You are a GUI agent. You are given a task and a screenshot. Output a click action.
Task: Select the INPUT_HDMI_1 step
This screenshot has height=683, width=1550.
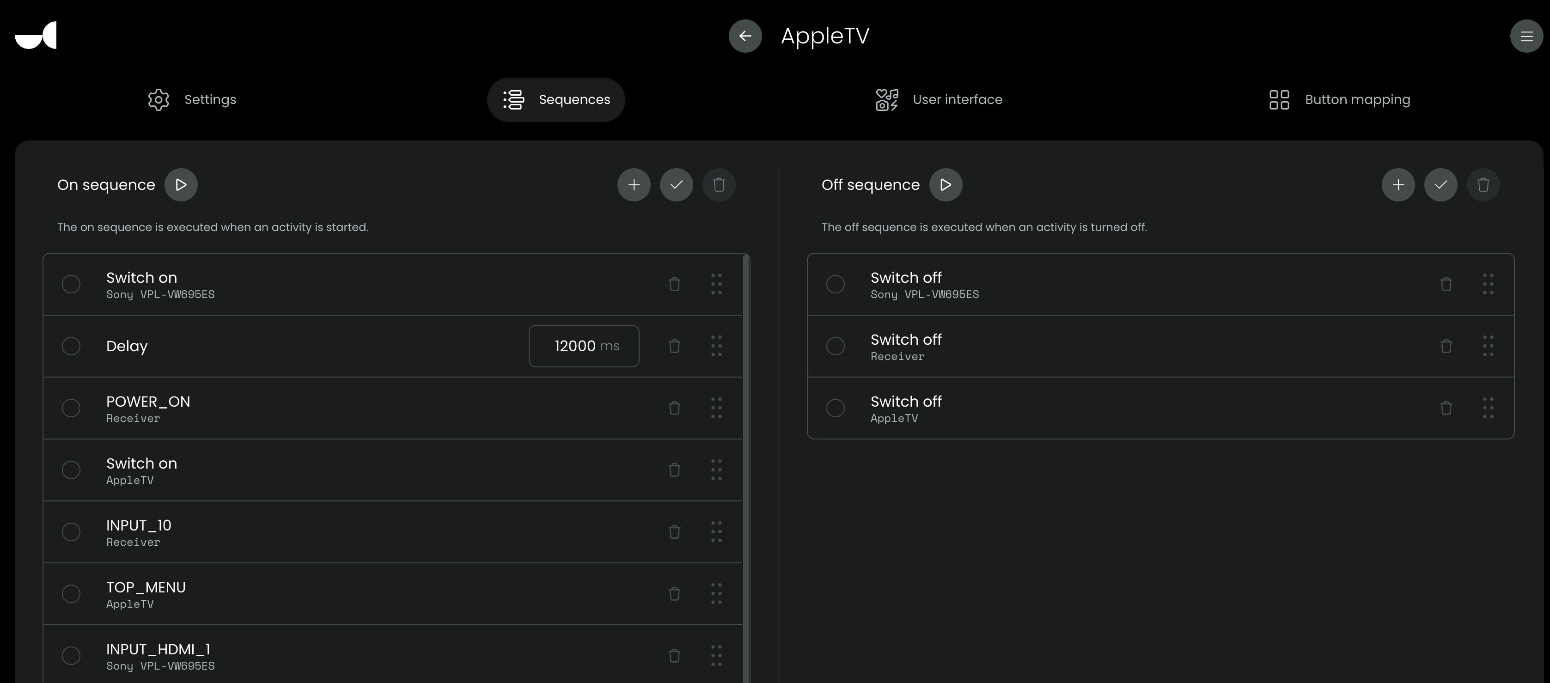click(x=71, y=656)
